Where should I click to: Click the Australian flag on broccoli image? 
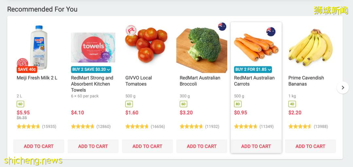tap(222, 26)
